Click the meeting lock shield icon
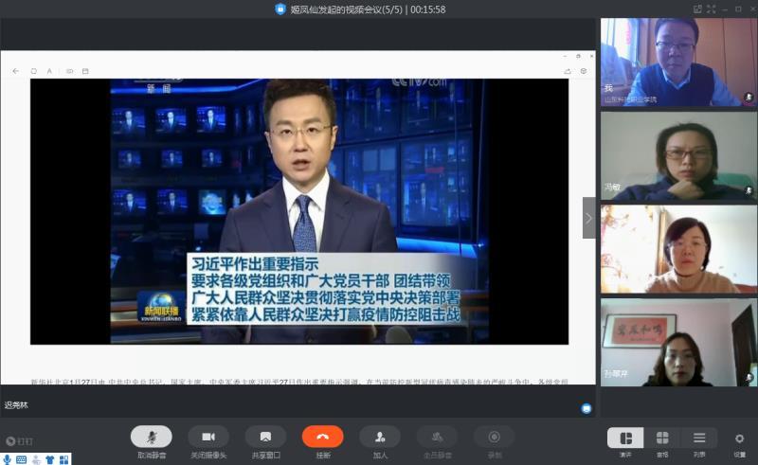 point(280,9)
